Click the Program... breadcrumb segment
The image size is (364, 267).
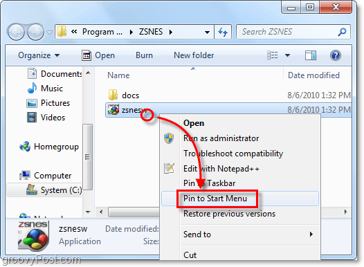102,32
